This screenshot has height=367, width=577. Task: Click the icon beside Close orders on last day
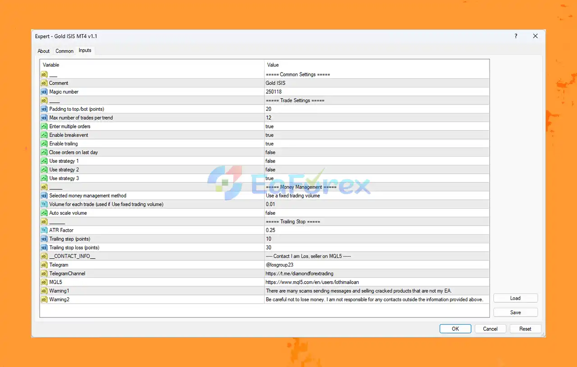click(44, 152)
